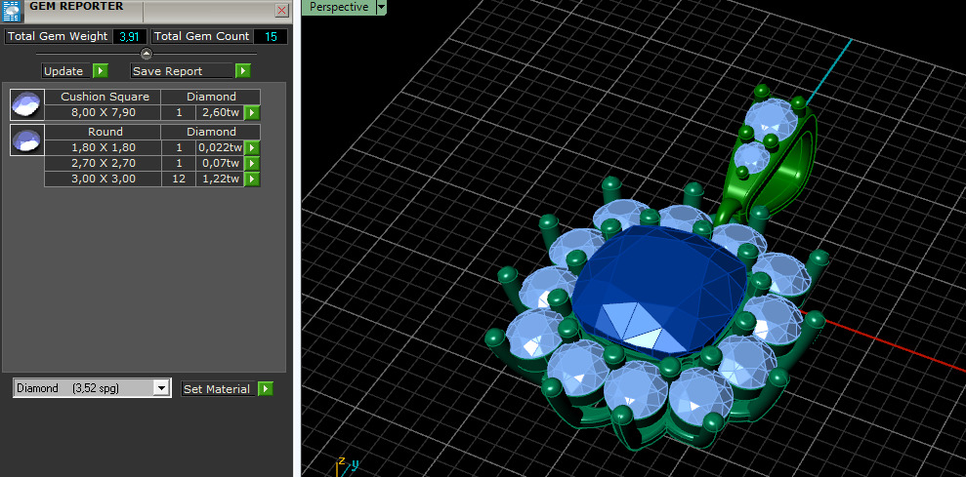This screenshot has height=477, width=966.
Task: Click green arrow on the 0,022tw row
Action: point(252,147)
